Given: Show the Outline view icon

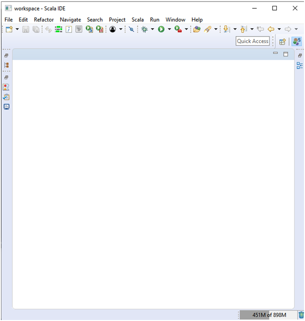Looking at the screenshot, I should [x=300, y=66].
